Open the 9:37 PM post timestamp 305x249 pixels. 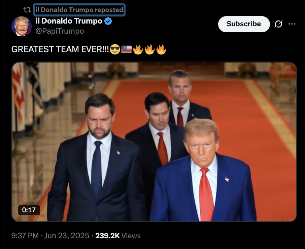pos(25,236)
